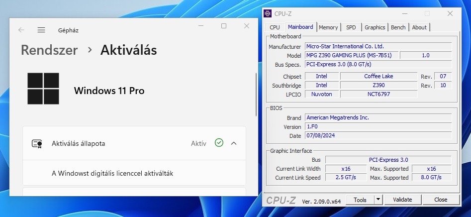This screenshot has height=217, width=471.
Task: Minimize the CPU-Z window
Action: [405, 13]
